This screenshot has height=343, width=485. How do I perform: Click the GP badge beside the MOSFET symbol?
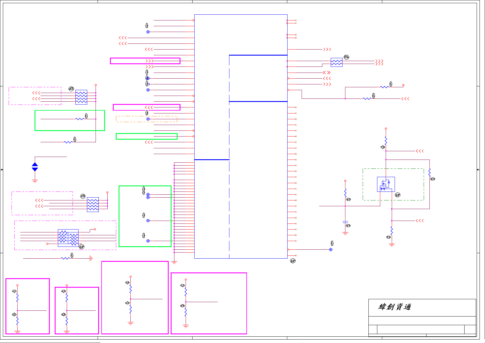coord(397,195)
